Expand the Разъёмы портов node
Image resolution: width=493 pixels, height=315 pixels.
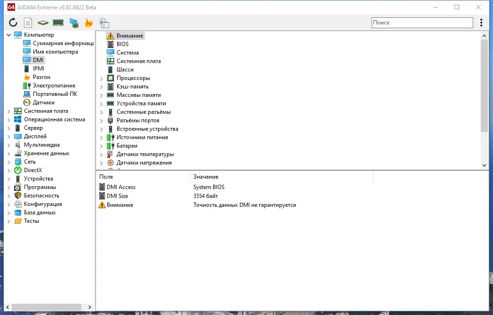pyautogui.click(x=102, y=121)
